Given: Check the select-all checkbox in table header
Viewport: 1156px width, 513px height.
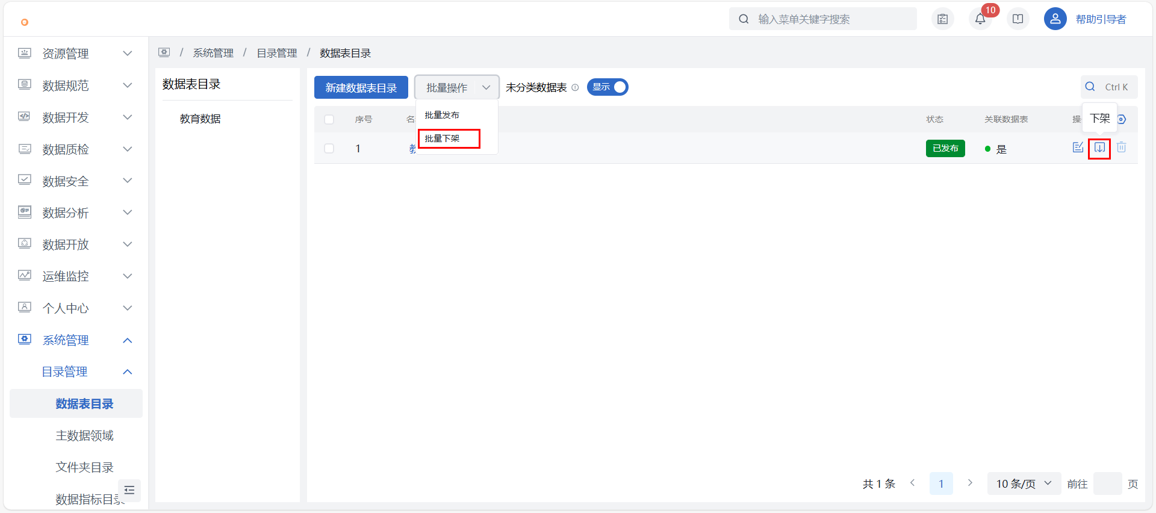Looking at the screenshot, I should [x=329, y=119].
